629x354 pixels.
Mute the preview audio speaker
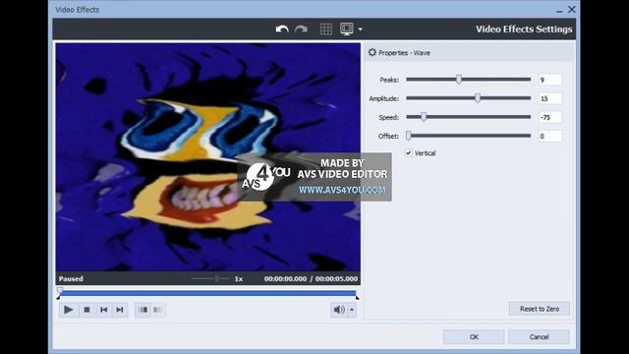tap(339, 310)
